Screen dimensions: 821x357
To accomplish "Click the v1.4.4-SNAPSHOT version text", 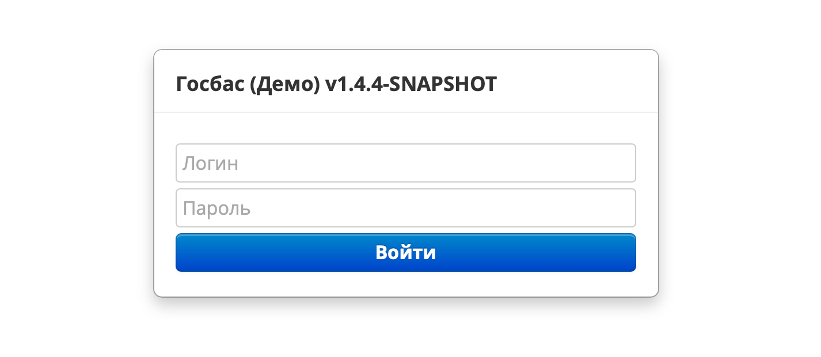I will pyautogui.click(x=411, y=85).
